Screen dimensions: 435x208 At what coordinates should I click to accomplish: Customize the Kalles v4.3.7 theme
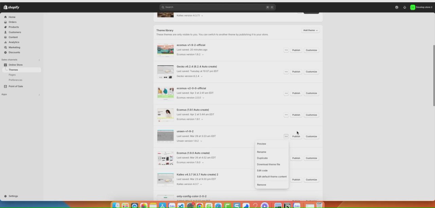[x=311, y=179]
